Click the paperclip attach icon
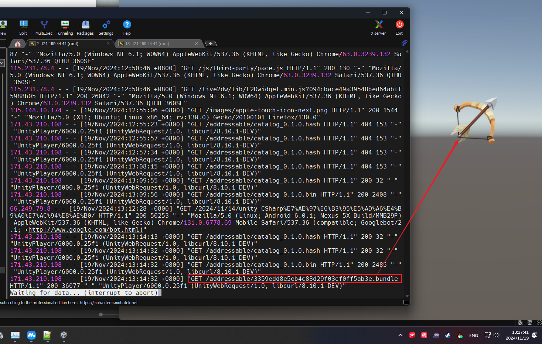 coord(405,43)
